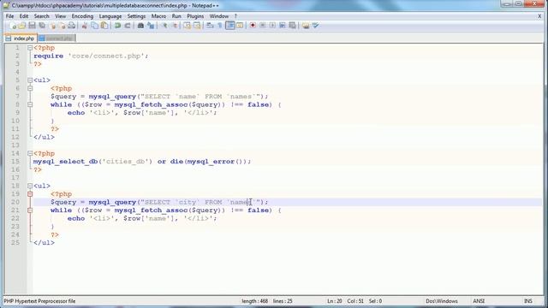Close all documents using the toolbar icon
Image resolution: width=548 pixels, height=308 pixels.
click(x=63, y=26)
